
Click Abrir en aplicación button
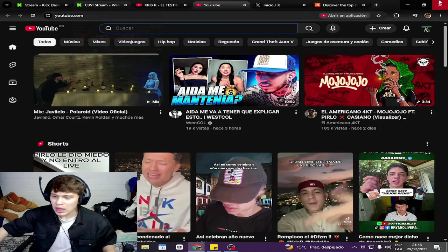click(x=344, y=15)
